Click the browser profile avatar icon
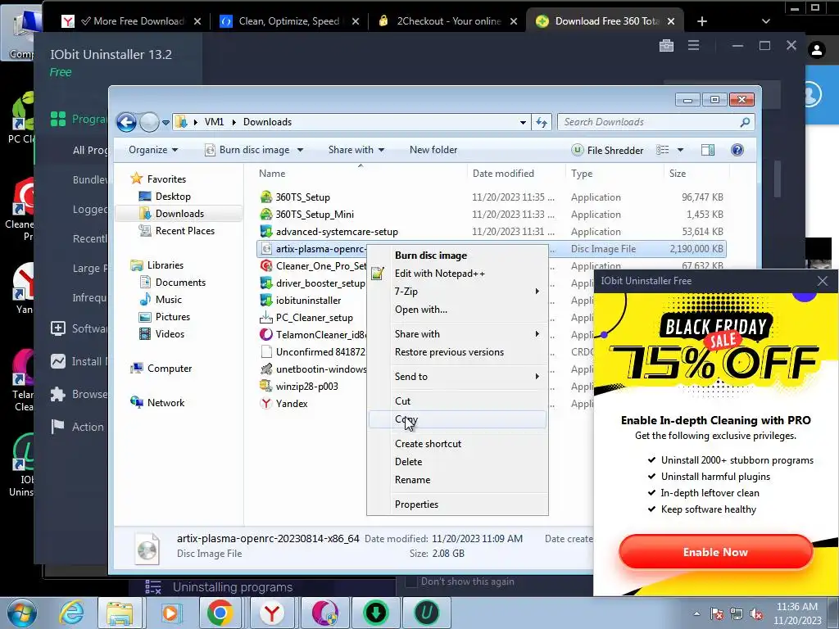Image resolution: width=839 pixels, height=629 pixels. (817, 50)
